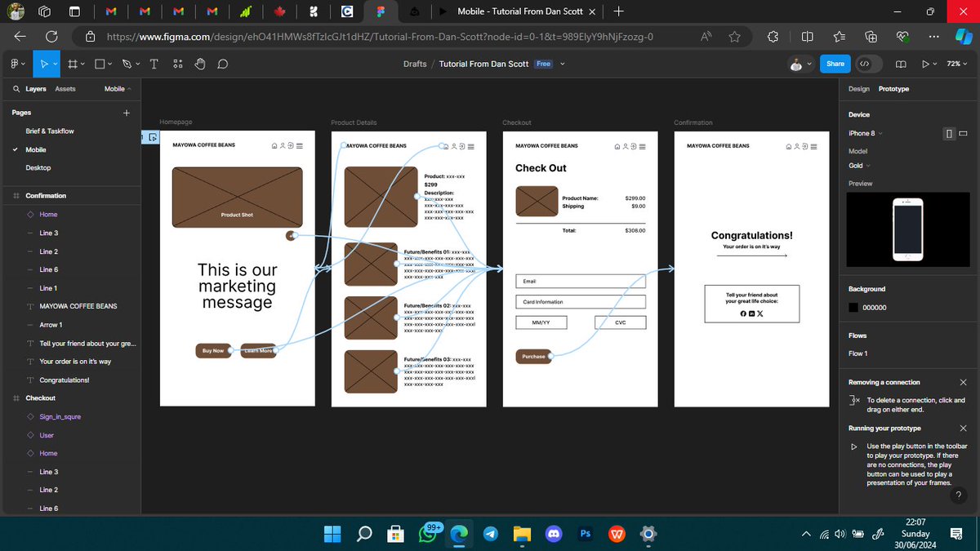980x551 pixels.
Task: Open the iPhone 8 device dropdown
Action: pyautogui.click(x=866, y=133)
